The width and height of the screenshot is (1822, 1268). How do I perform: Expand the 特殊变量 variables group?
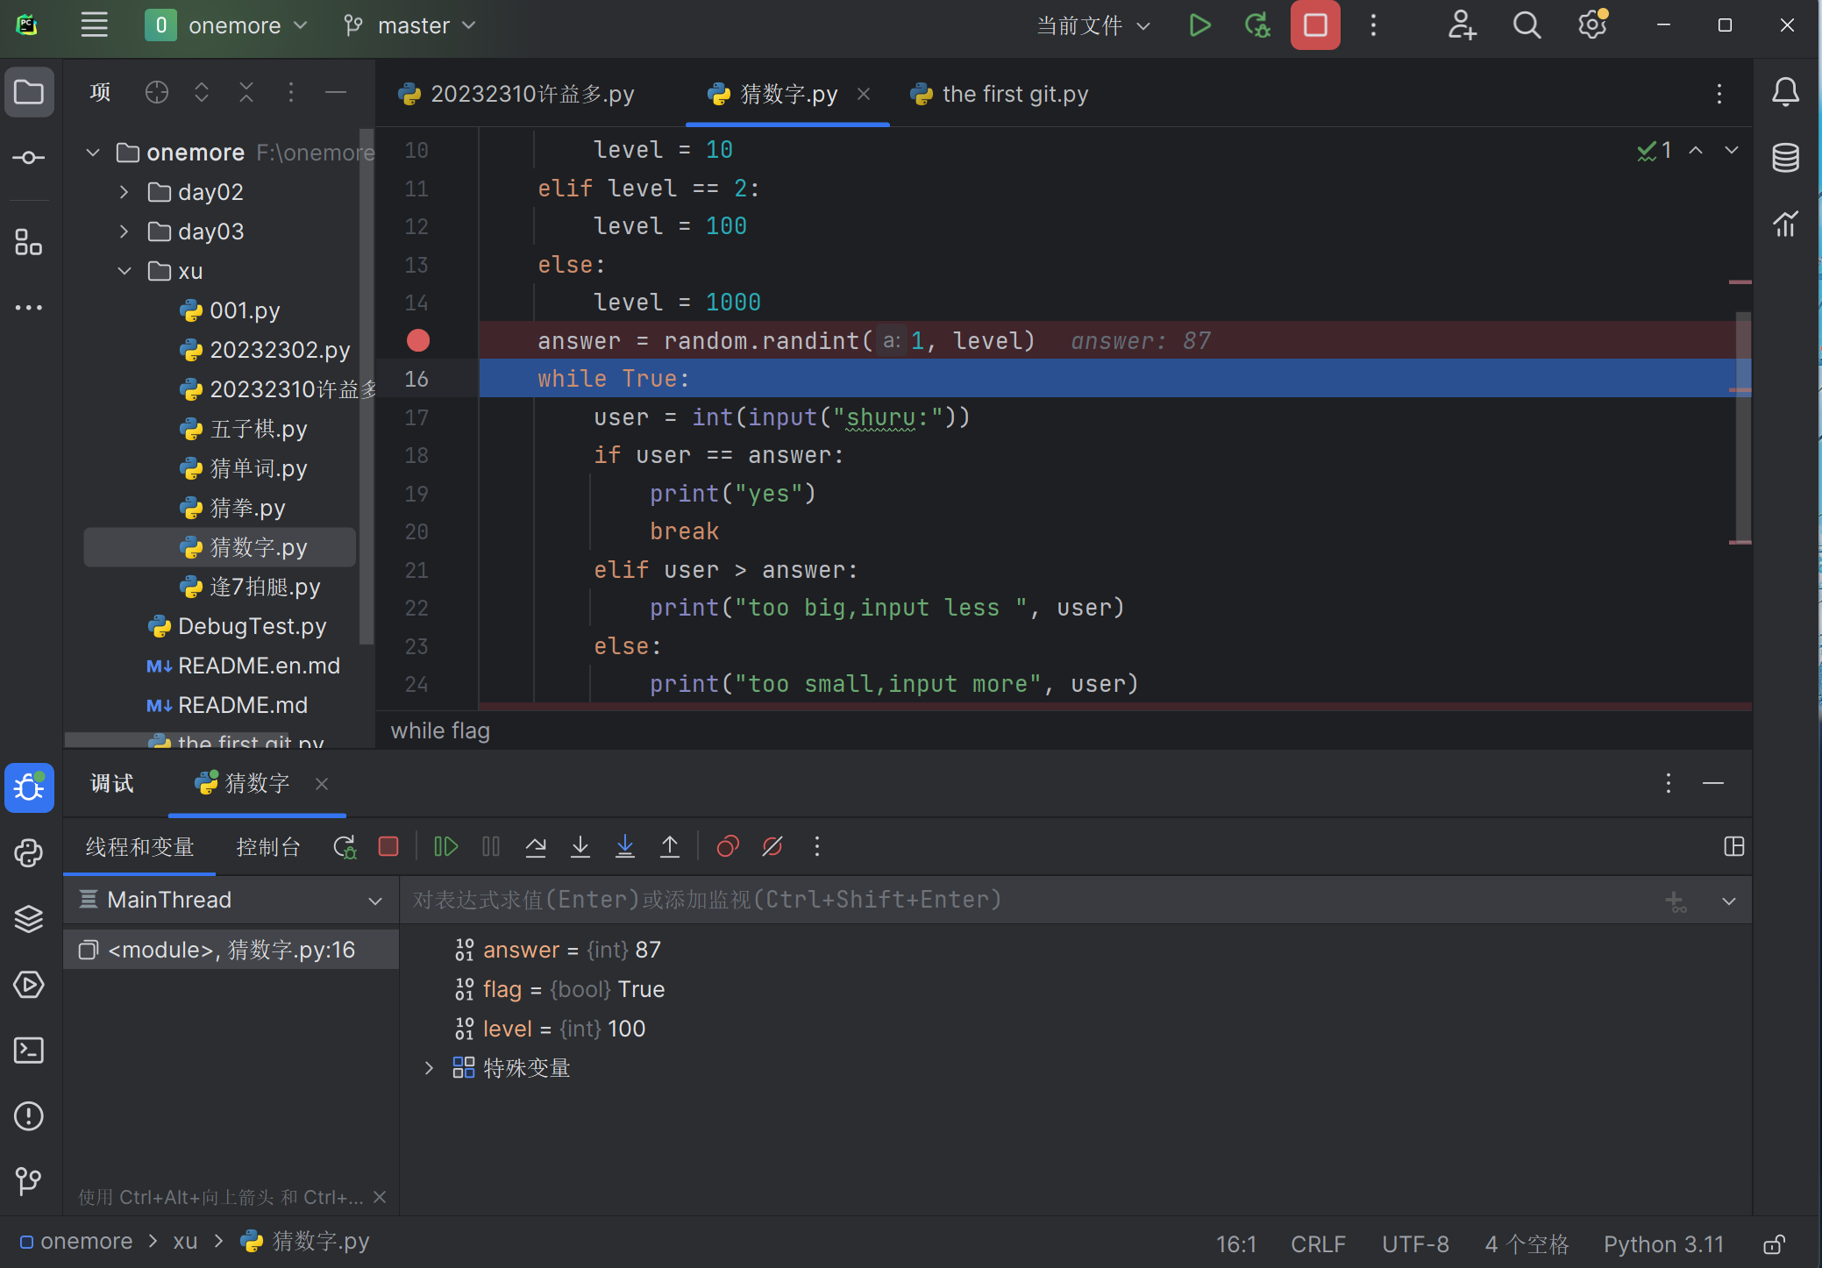click(429, 1068)
